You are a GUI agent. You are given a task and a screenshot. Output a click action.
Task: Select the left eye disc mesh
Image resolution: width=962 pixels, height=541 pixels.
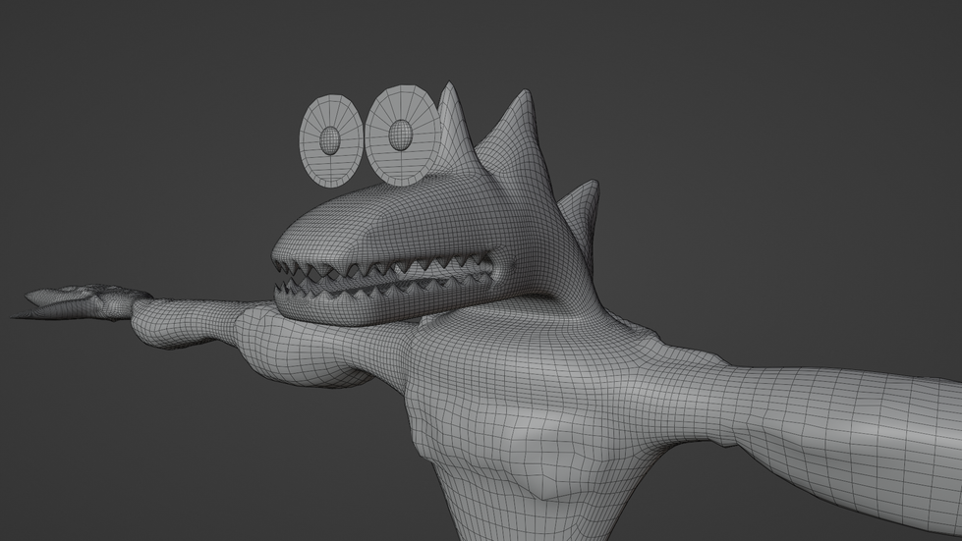click(x=331, y=140)
